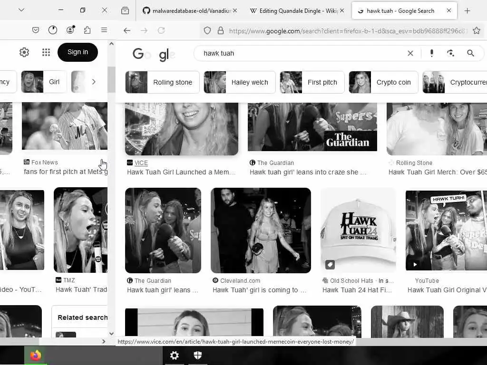Click Hawk Tuah' girl is coming to caption
Viewport: 487px width, 365px height.
[259, 290]
